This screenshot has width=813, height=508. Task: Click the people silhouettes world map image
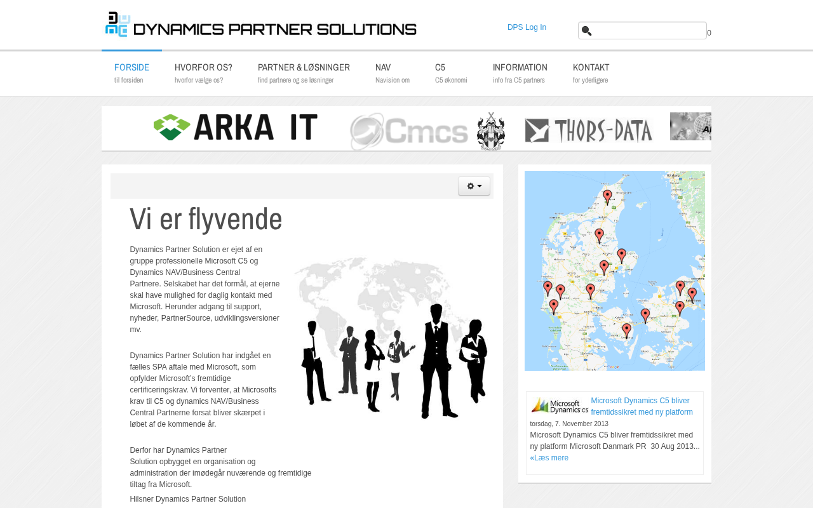391,337
